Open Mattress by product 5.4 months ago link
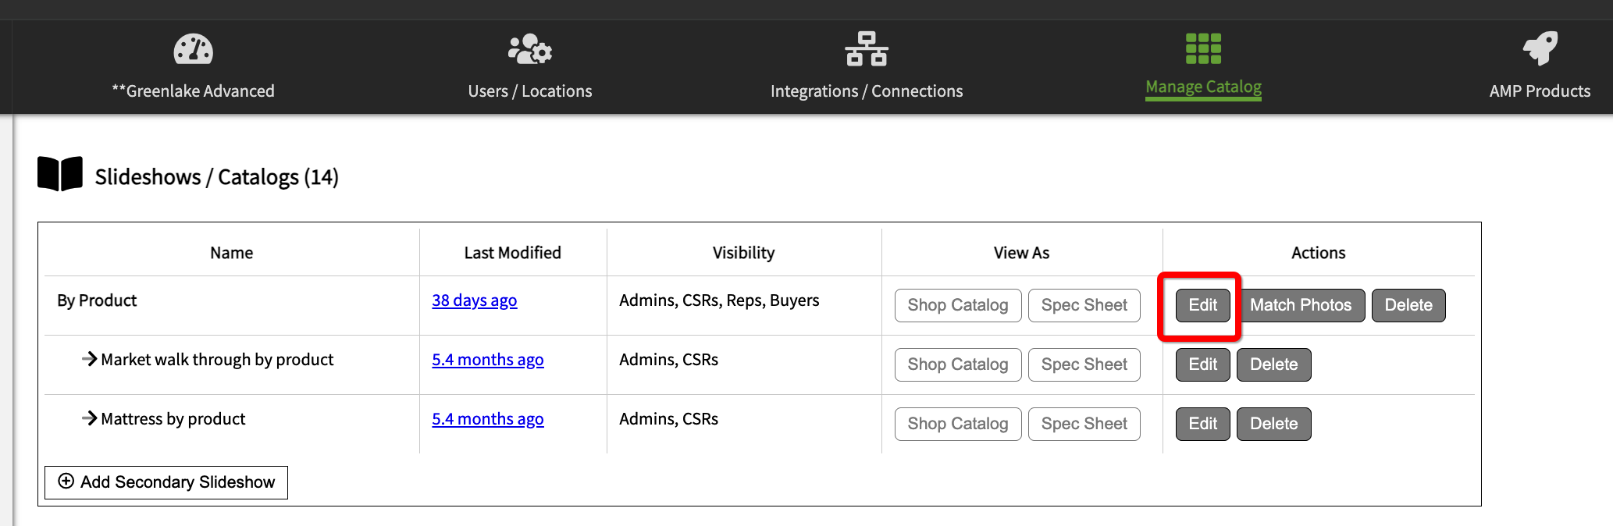Screen dimensions: 1613x526 (487, 419)
